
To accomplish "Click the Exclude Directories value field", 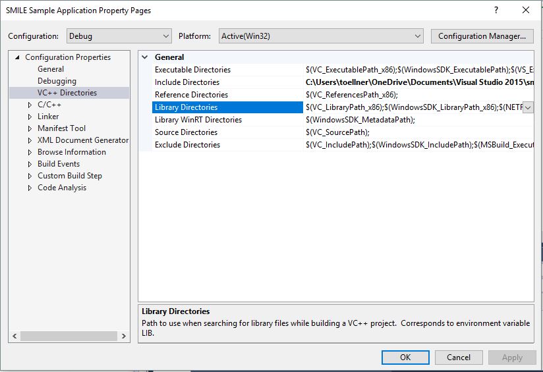I will (418, 145).
